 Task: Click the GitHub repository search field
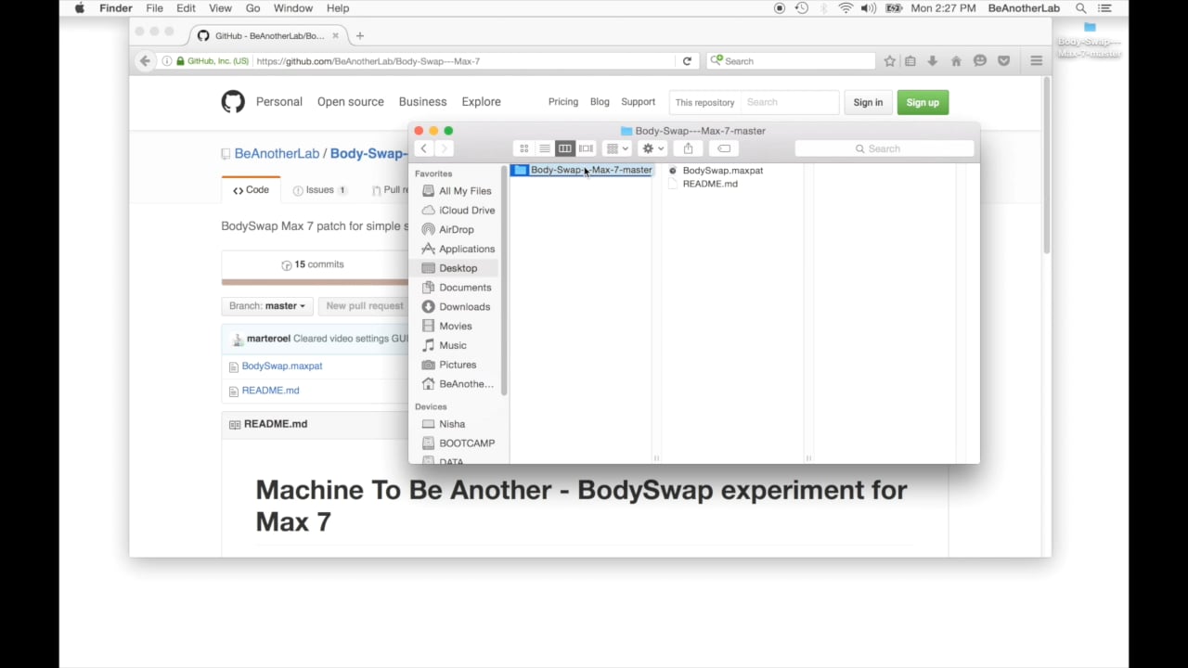(x=790, y=102)
